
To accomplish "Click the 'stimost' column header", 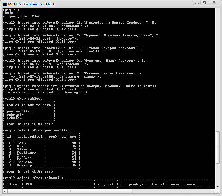I will [x=157, y=184].
